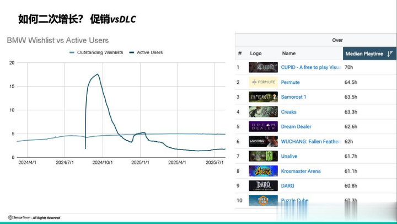Click rank number 5 in the table
This screenshot has width=397, height=224.
pyautogui.click(x=238, y=126)
